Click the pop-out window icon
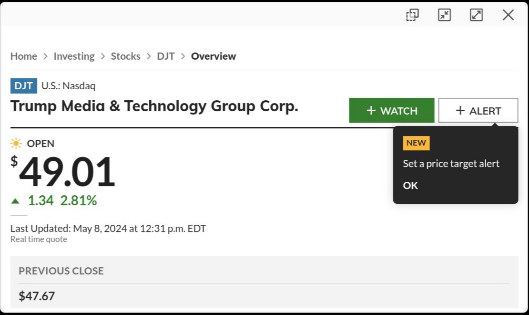The width and height of the screenshot is (529, 315). [x=412, y=15]
